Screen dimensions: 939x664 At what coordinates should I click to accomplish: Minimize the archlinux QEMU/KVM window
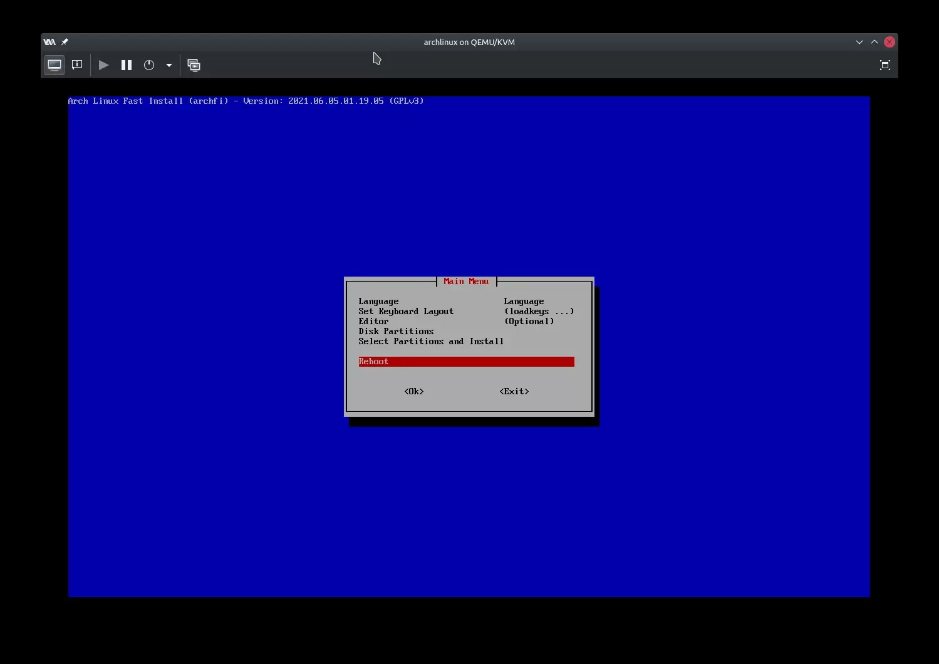(x=859, y=42)
